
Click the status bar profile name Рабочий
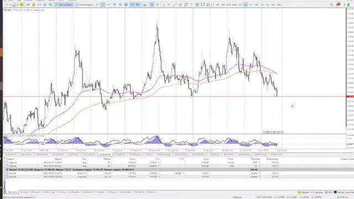[237, 197]
